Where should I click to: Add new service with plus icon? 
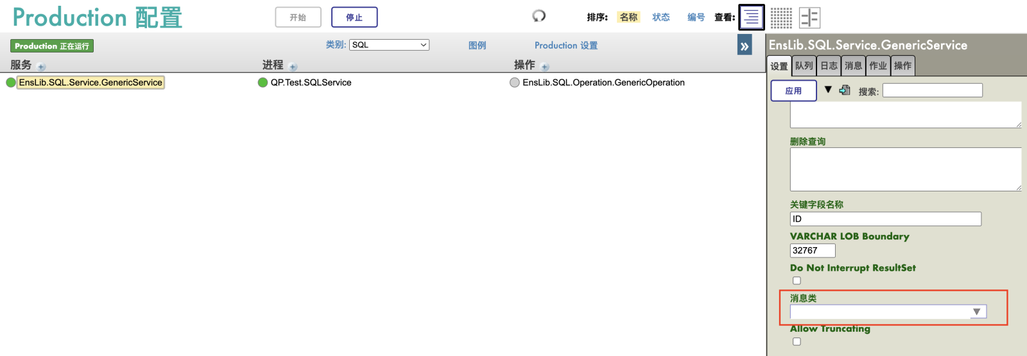tap(42, 67)
